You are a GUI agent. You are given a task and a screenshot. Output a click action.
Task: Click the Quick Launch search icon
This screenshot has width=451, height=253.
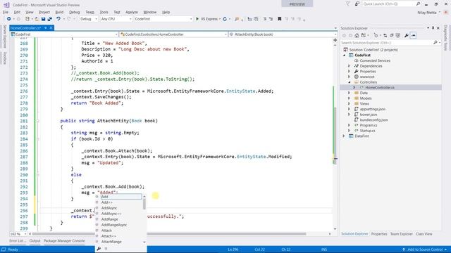click(x=418, y=4)
